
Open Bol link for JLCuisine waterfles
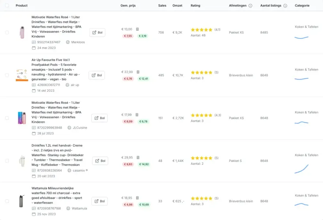[99, 118]
